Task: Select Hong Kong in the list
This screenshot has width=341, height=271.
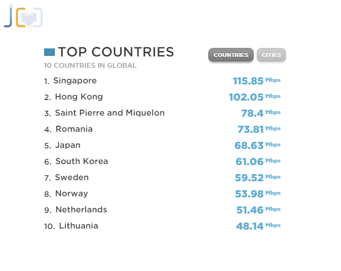Action: click(79, 97)
